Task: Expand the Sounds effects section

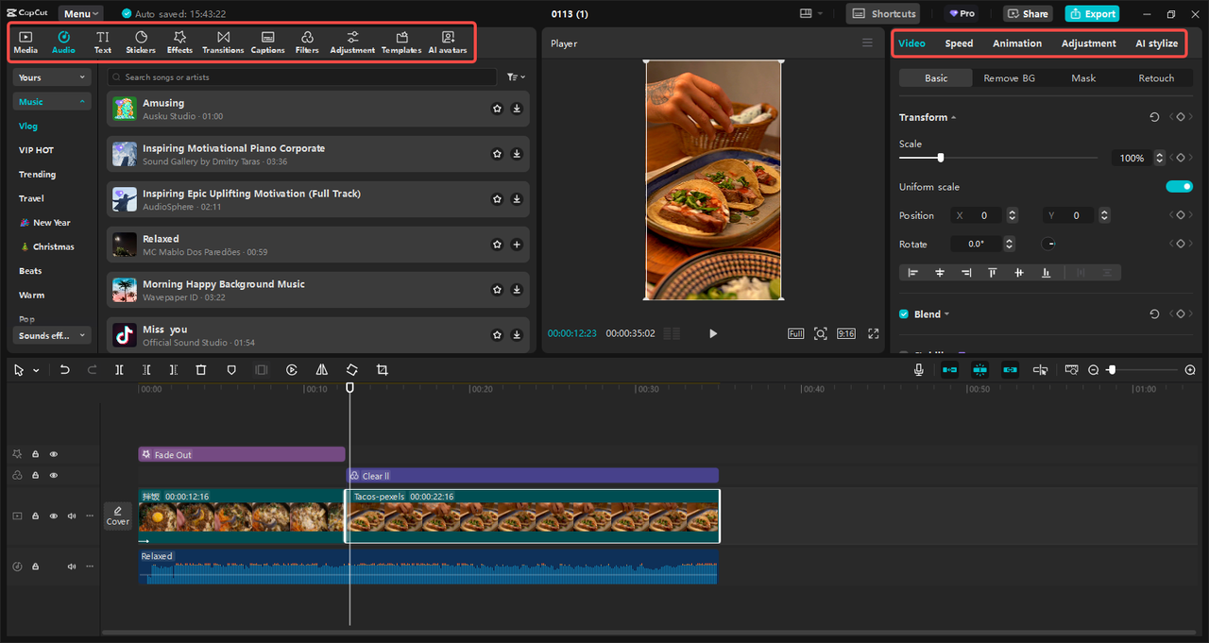Action: (53, 335)
